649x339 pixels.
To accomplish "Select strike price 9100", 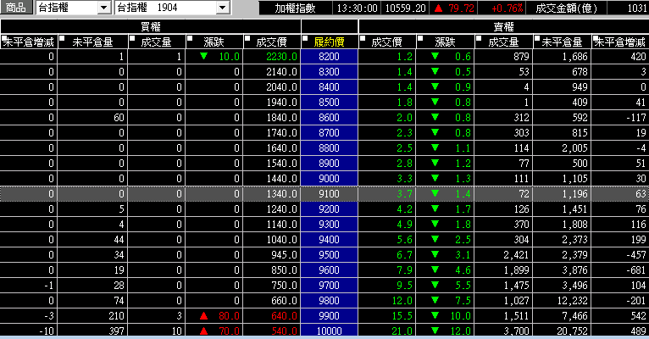I will coord(329,194).
